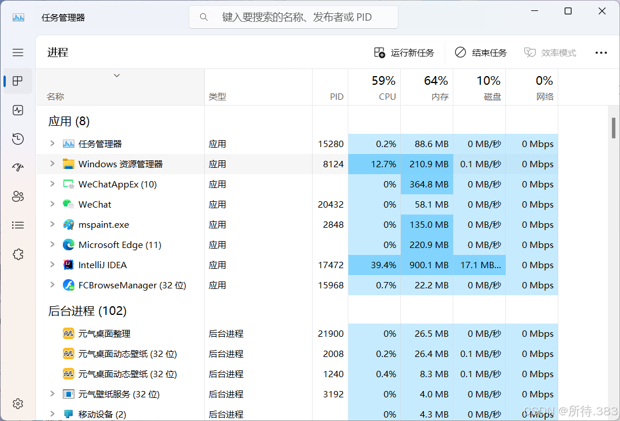
Task: Select the 135.0 MB memory cell of mspaint.exe
Action: click(x=427, y=224)
